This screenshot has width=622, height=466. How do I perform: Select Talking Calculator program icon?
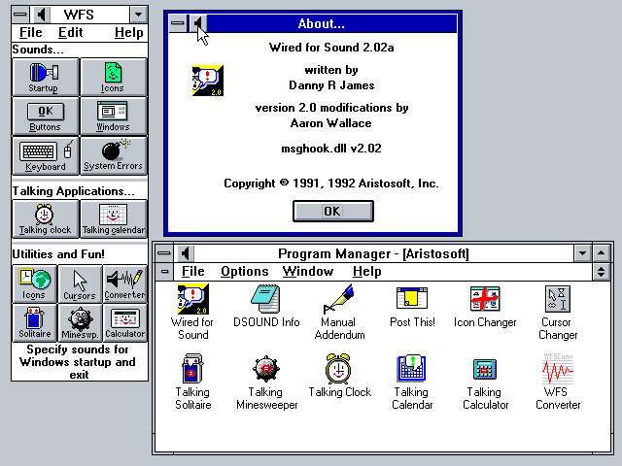tap(485, 369)
